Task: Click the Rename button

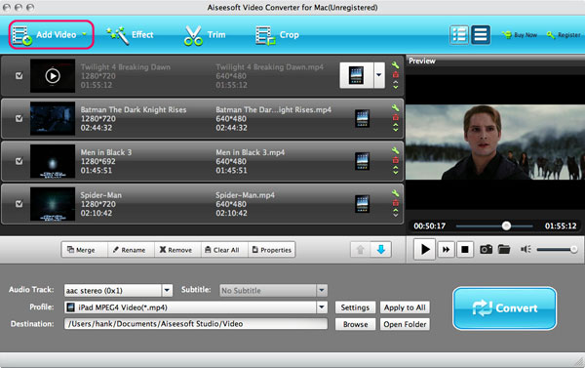Action: tap(132, 250)
